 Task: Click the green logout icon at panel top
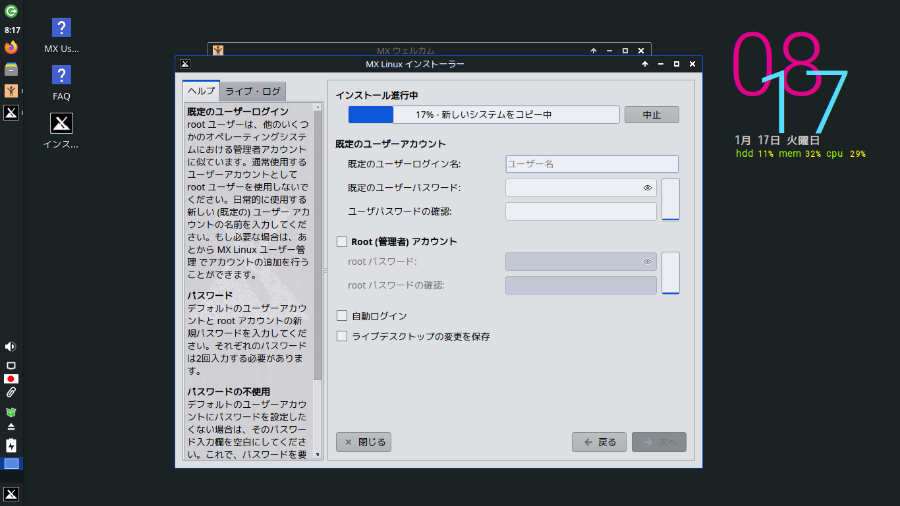click(x=11, y=11)
